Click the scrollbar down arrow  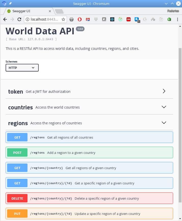pos(180,219)
